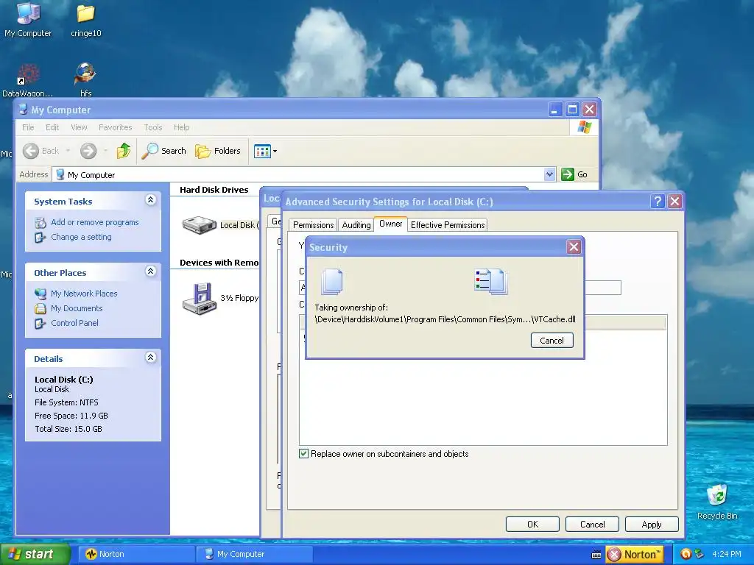Select the Owner tab
This screenshot has height=565, width=754.
click(x=390, y=224)
